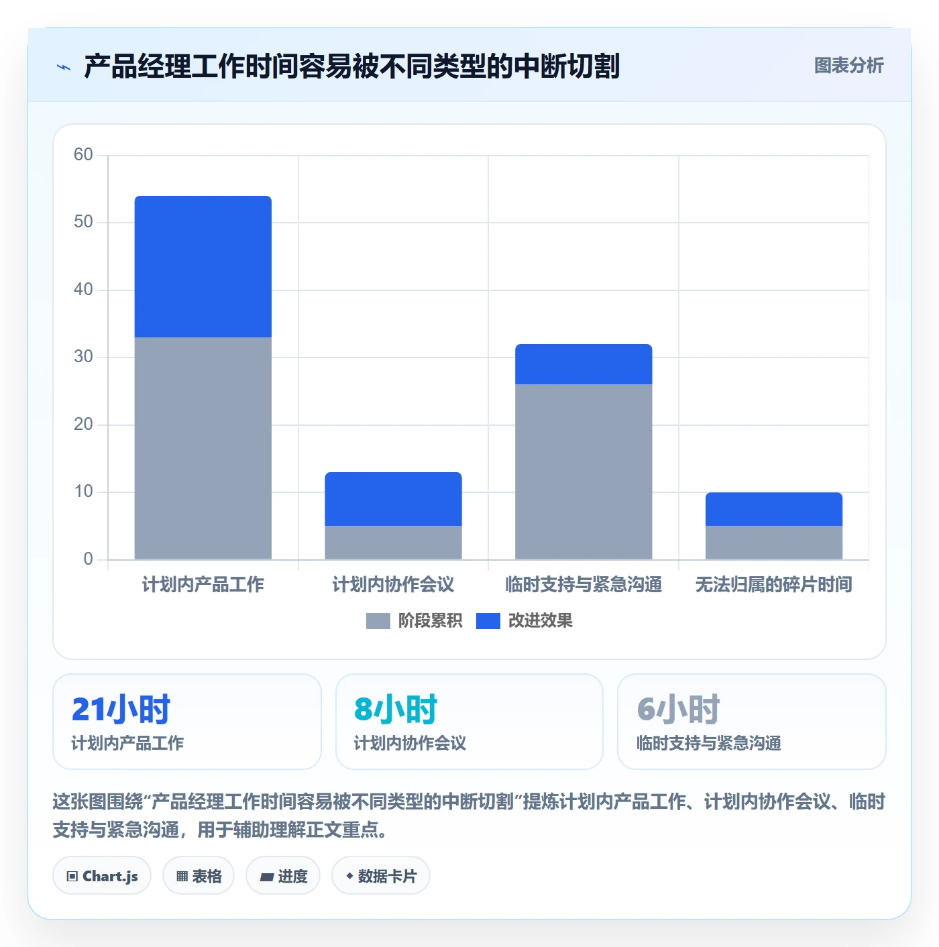Click the blue bar segment of 临时支持与紧急沟通
This screenshot has width=939, height=947.
click(x=584, y=364)
